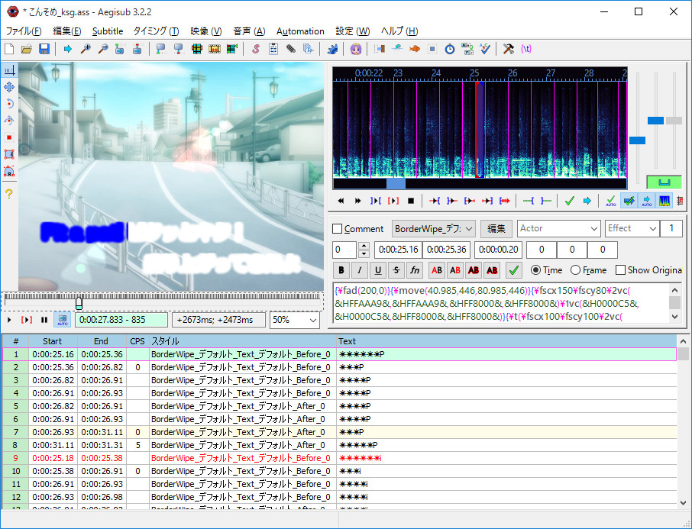Screen dimensions: 692x529
Task: Open the Effect combo box
Action: [632, 228]
